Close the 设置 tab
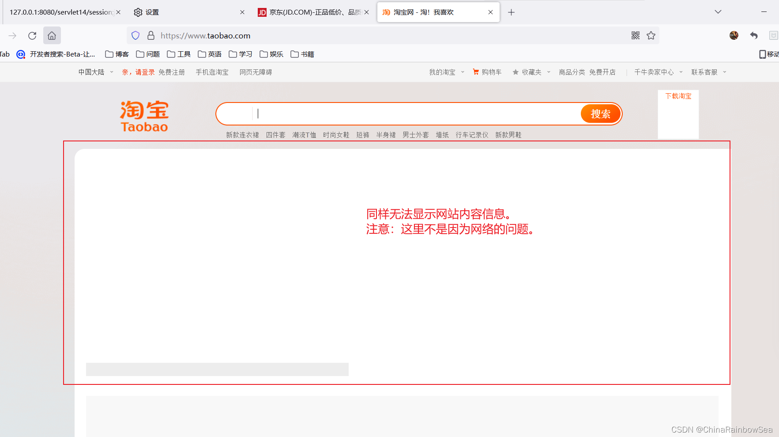Screen dimensions: 779x437 click(x=242, y=12)
